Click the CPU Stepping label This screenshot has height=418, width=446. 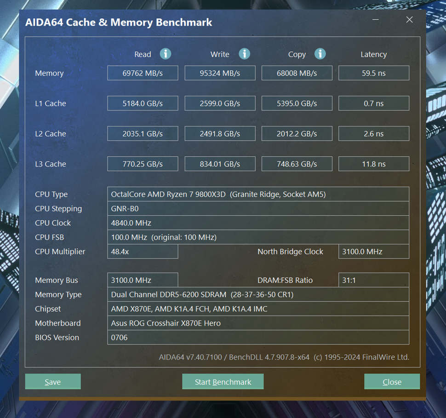coord(58,209)
